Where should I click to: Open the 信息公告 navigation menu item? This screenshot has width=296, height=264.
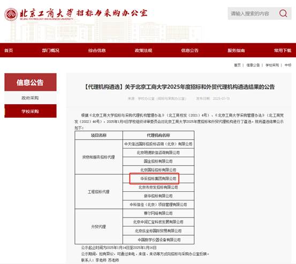(189, 50)
